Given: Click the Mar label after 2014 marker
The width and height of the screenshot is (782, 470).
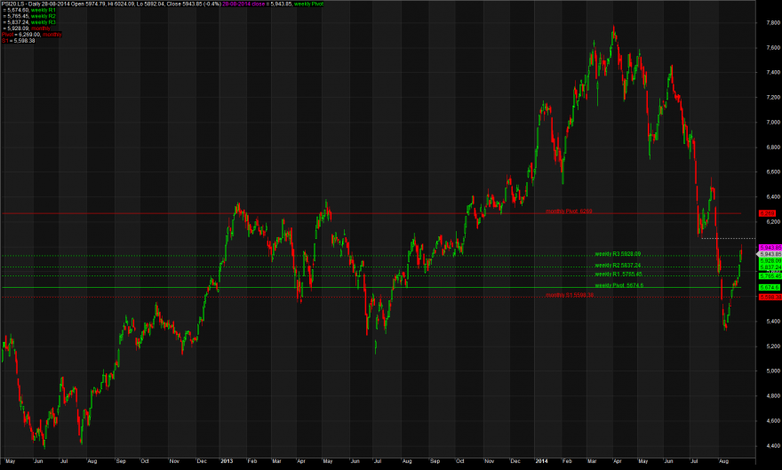Looking at the screenshot, I should [x=592, y=461].
